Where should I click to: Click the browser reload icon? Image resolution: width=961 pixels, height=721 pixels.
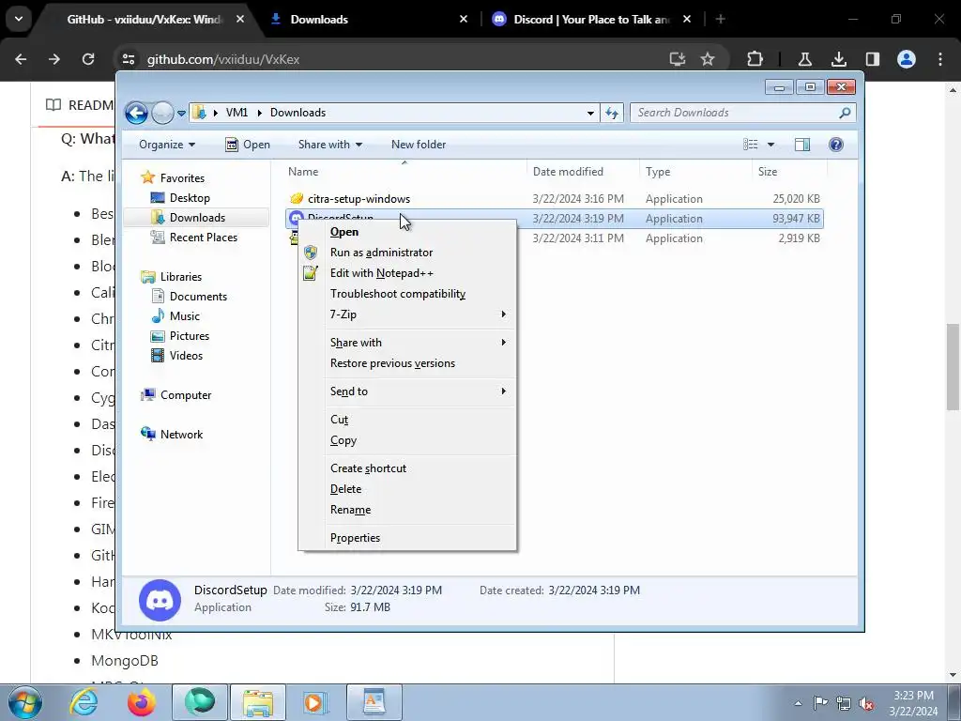[x=88, y=59]
